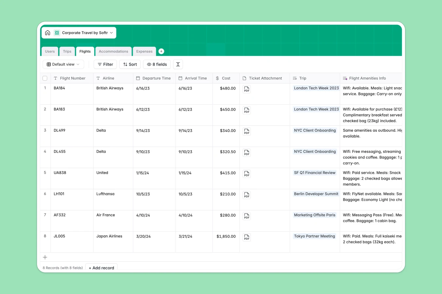Viewport: 442px width, 294px height.
Task: Open JL005's PDF ticket attachment
Action: (247, 237)
